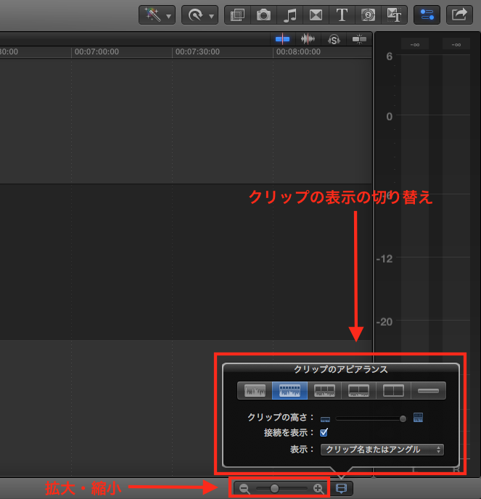481x499 pixels.
Task: Select the waveform-only clip appearance
Action: click(255, 390)
